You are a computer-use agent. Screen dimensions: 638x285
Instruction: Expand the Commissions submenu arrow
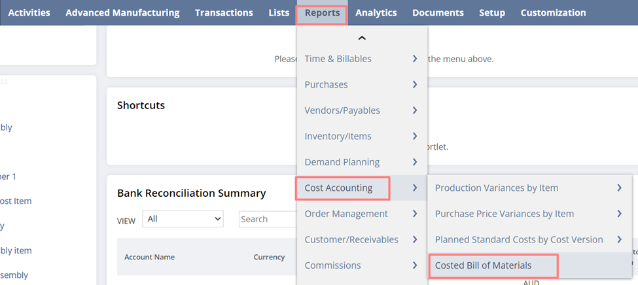pos(415,265)
